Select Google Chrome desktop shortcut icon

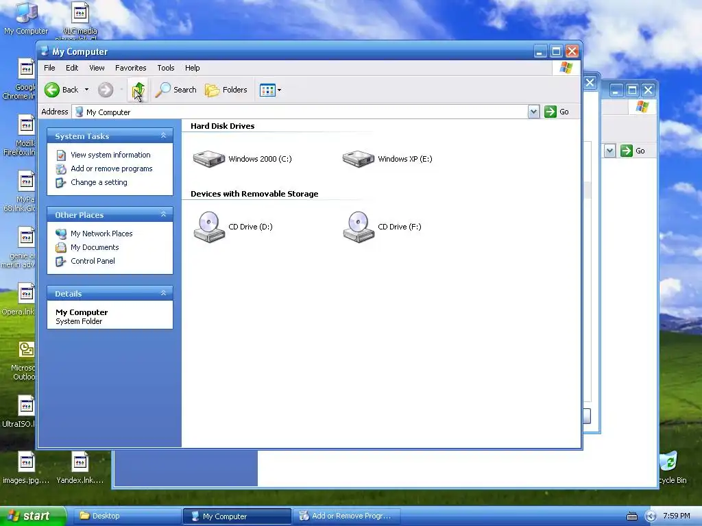point(20,79)
